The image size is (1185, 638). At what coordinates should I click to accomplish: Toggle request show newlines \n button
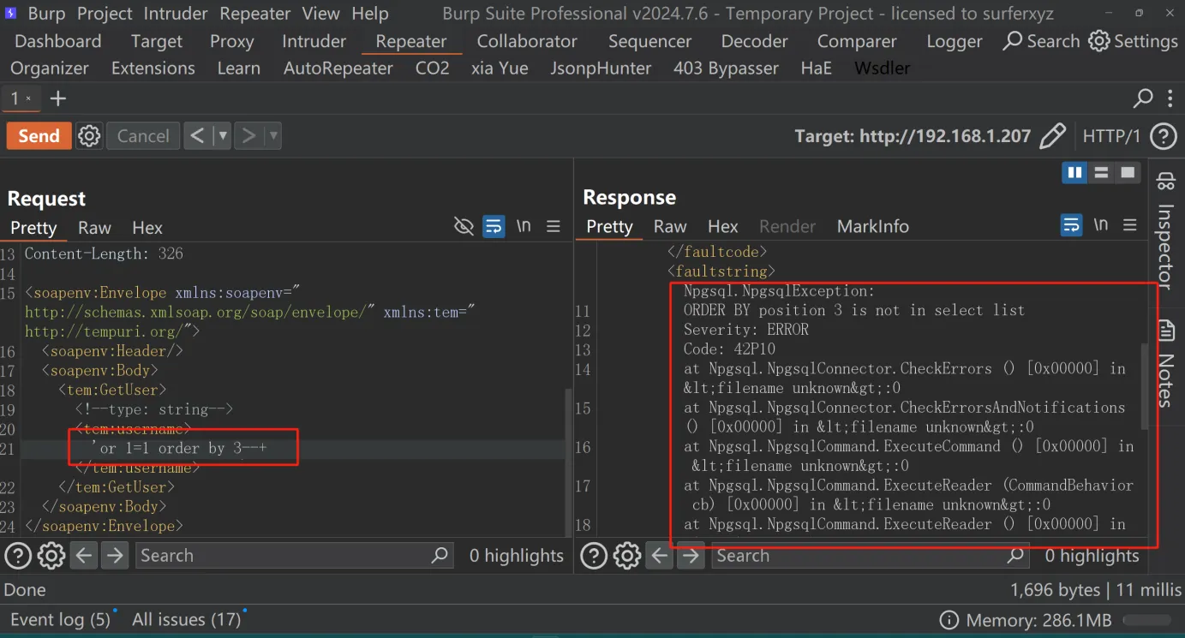coord(524,226)
